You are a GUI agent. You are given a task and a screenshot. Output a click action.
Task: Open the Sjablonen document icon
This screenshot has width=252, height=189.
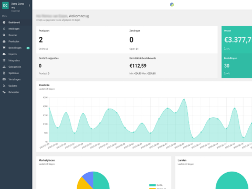[4, 73]
